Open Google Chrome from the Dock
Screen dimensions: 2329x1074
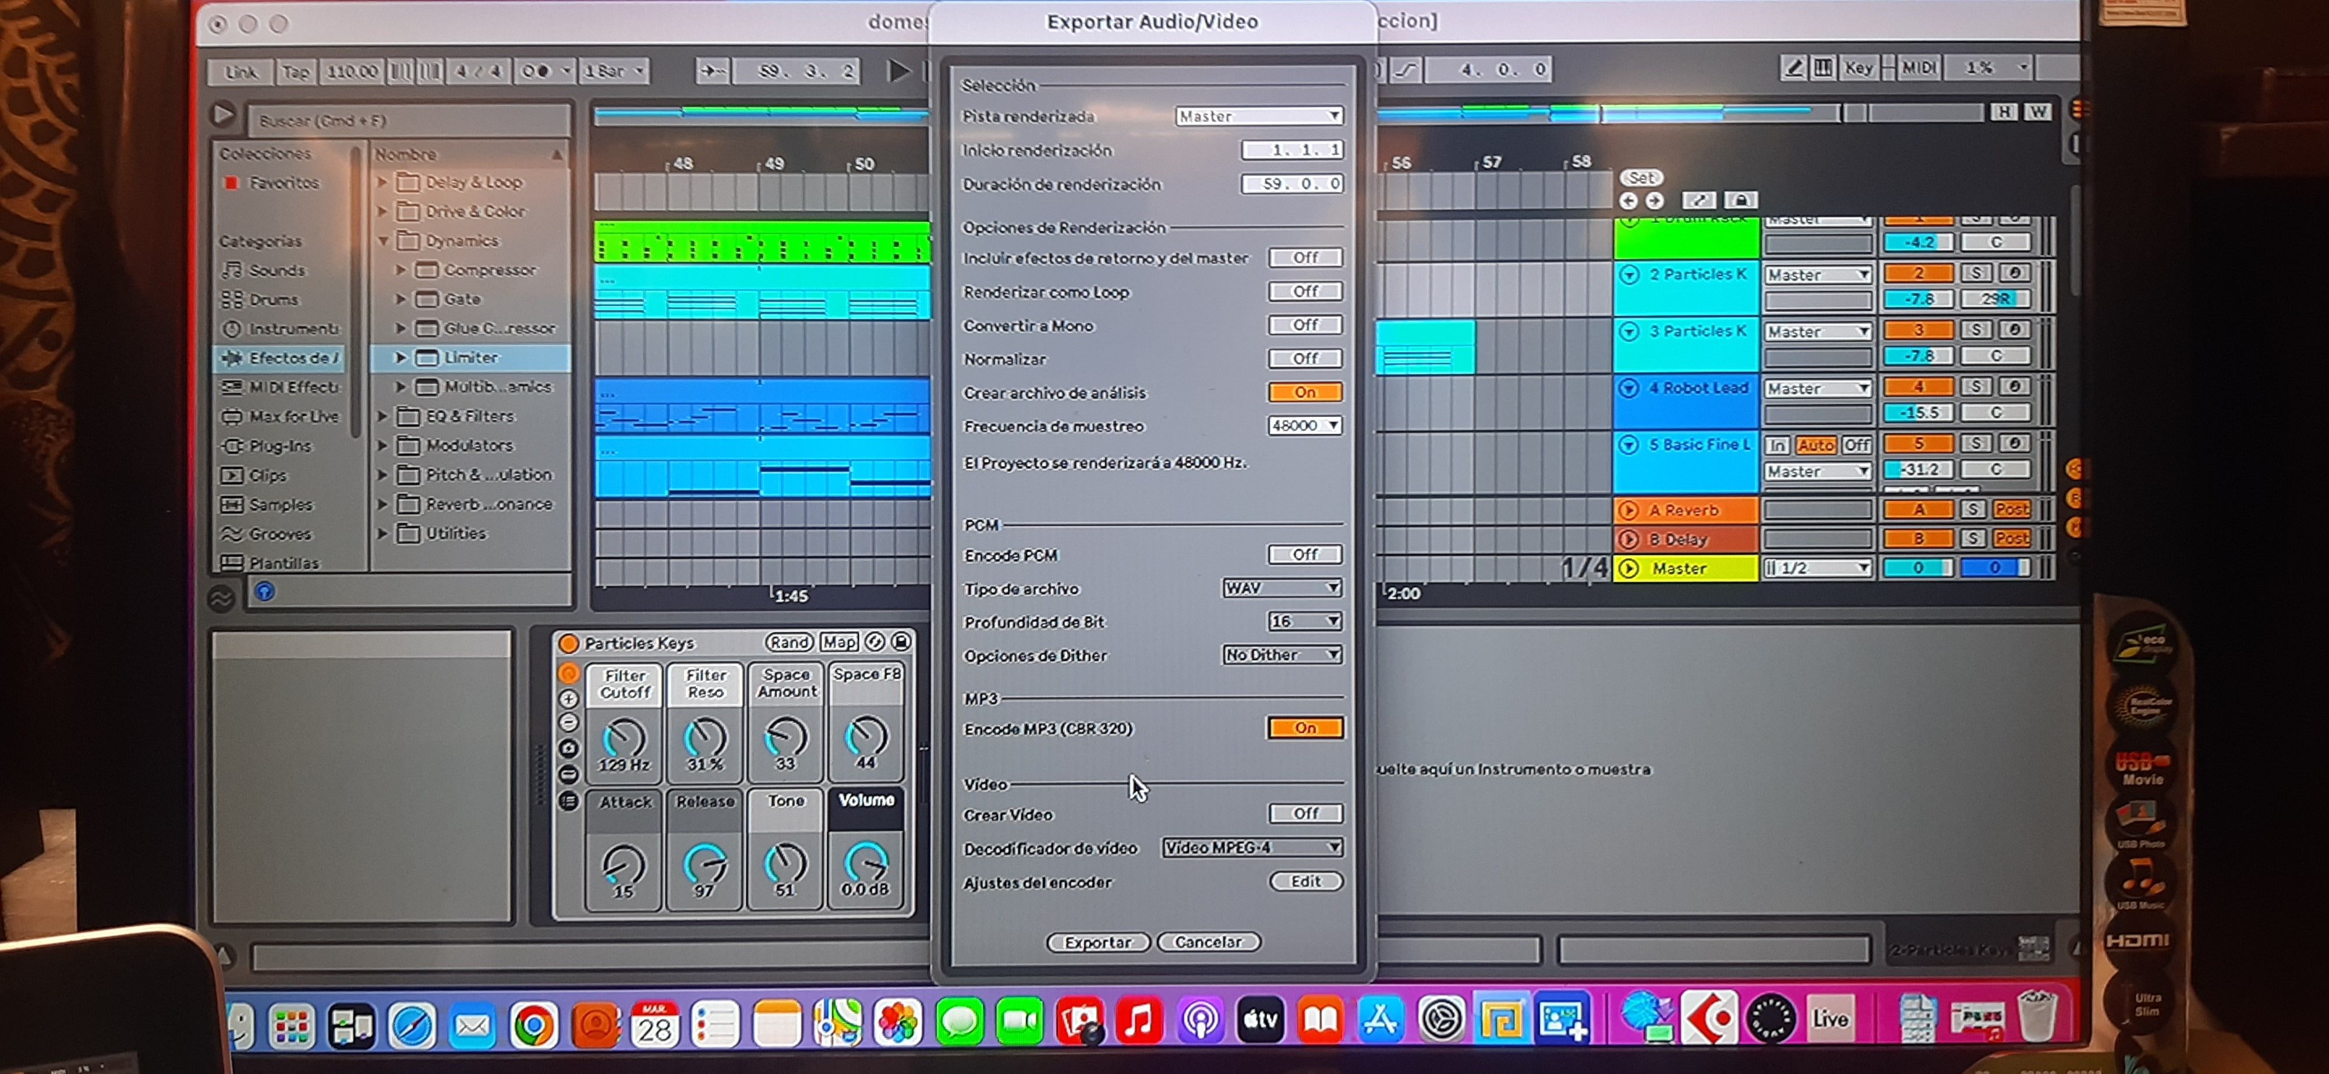(533, 1025)
